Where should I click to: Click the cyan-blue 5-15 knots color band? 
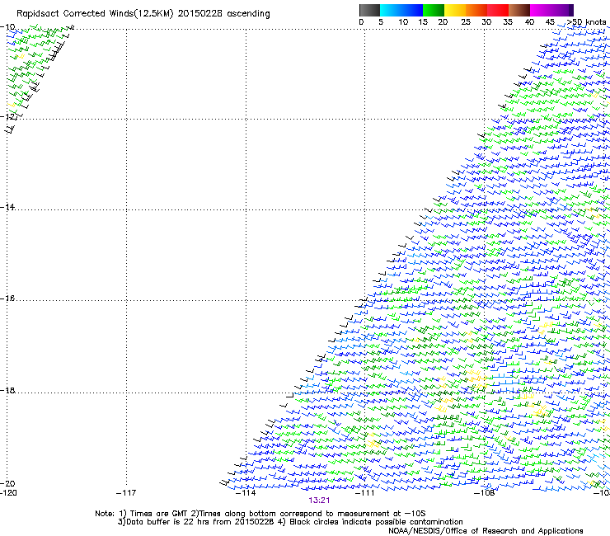tap(401, 10)
